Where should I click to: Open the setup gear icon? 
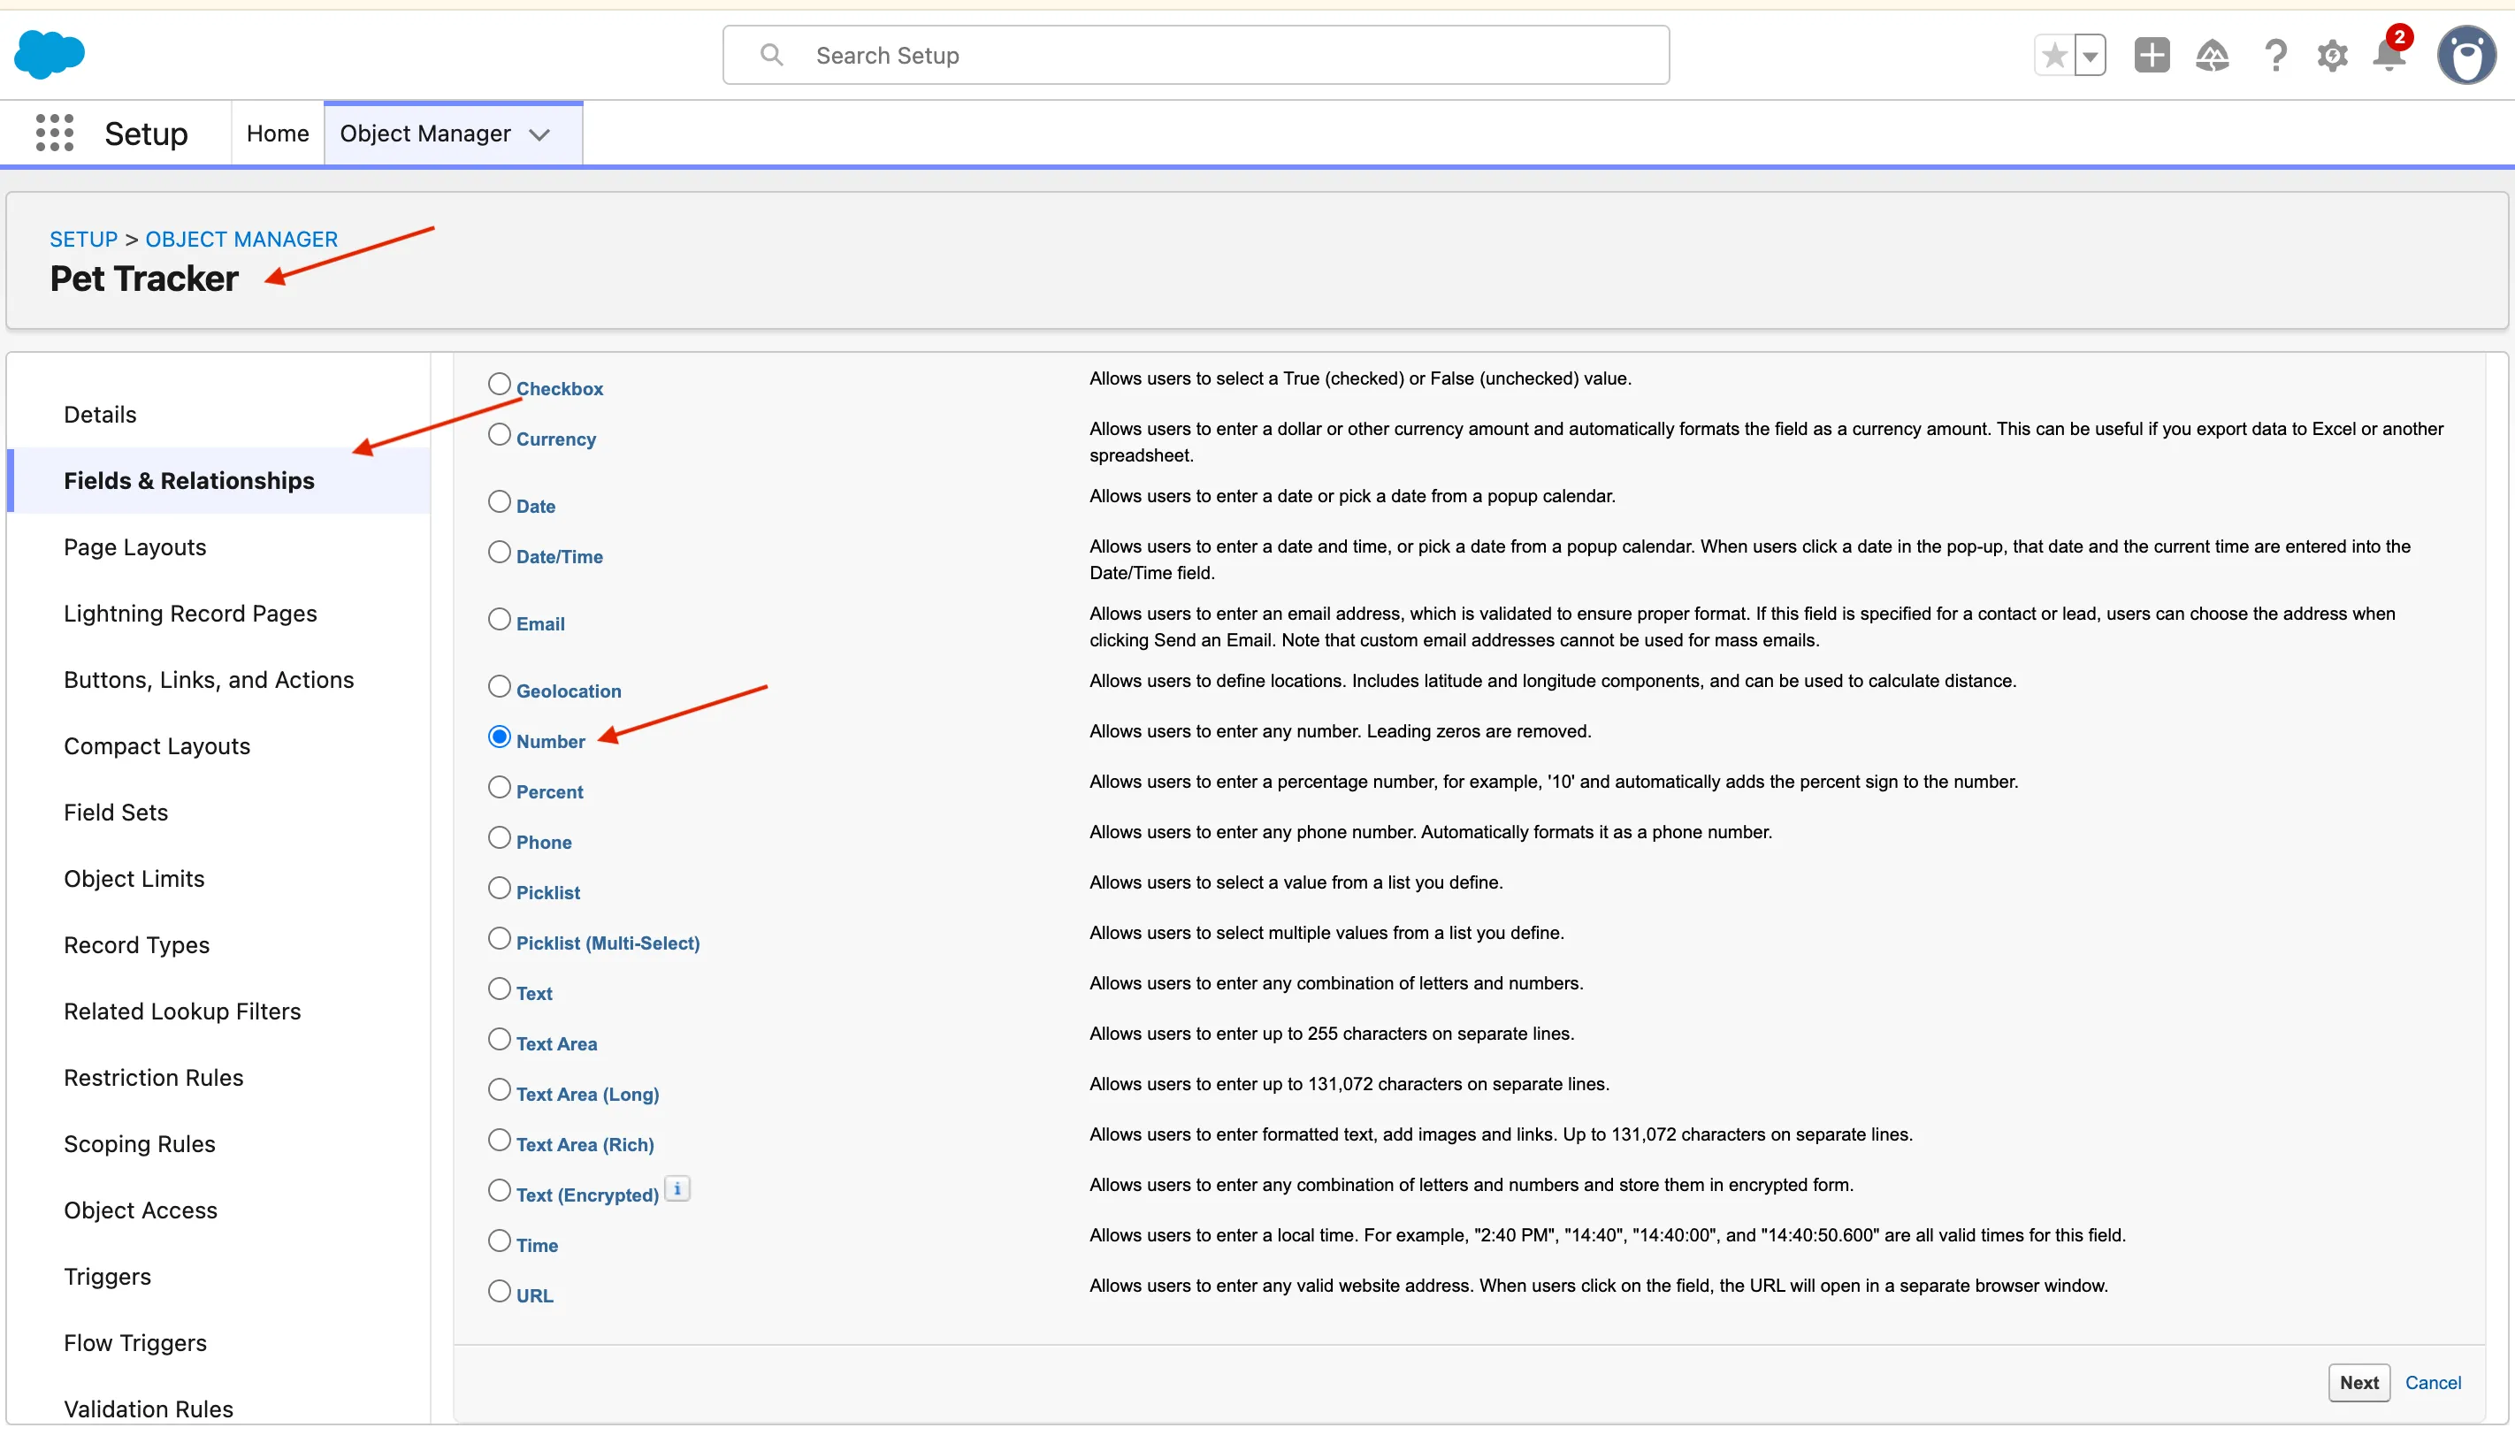click(2332, 56)
